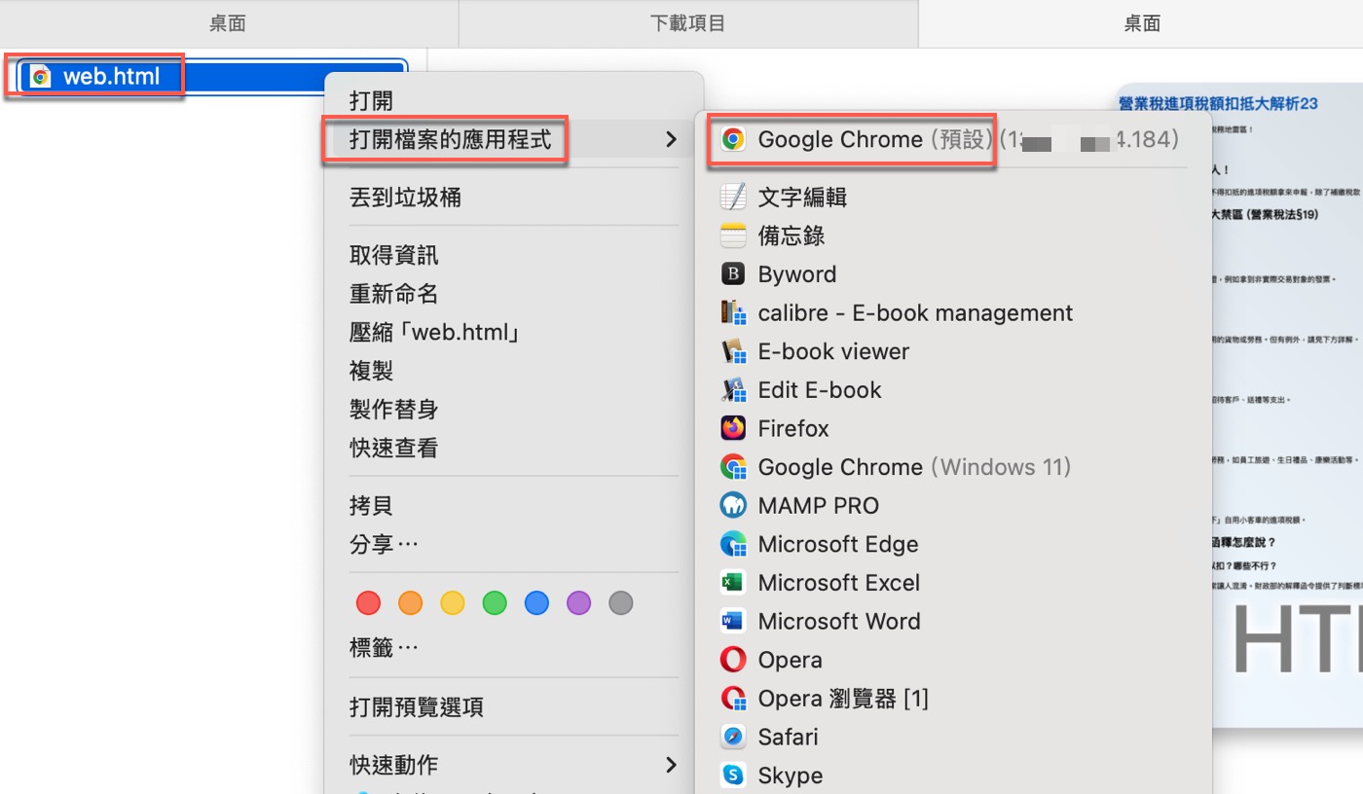Switch to the left 桌面 tab
This screenshot has height=794, width=1363.
pyautogui.click(x=228, y=23)
